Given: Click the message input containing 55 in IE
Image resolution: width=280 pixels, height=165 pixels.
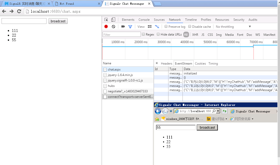Looking at the screenshot, I should (176, 127).
